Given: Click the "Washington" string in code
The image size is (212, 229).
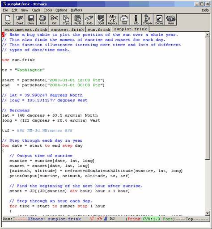Looking at the screenshot, I should [x=30, y=70].
